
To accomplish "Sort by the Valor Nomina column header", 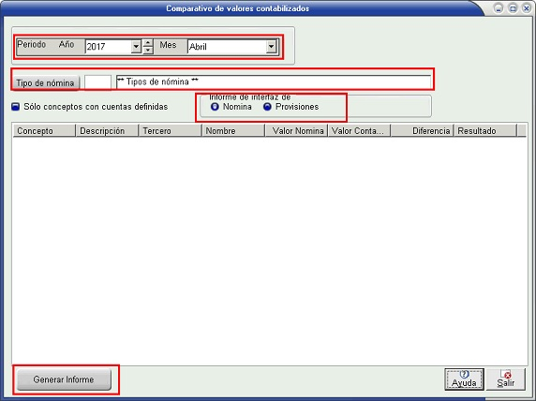I will pyautogui.click(x=296, y=131).
